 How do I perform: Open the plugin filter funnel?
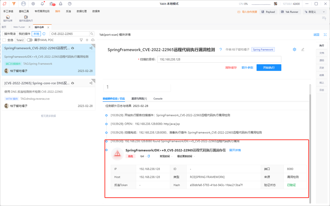(81, 40)
